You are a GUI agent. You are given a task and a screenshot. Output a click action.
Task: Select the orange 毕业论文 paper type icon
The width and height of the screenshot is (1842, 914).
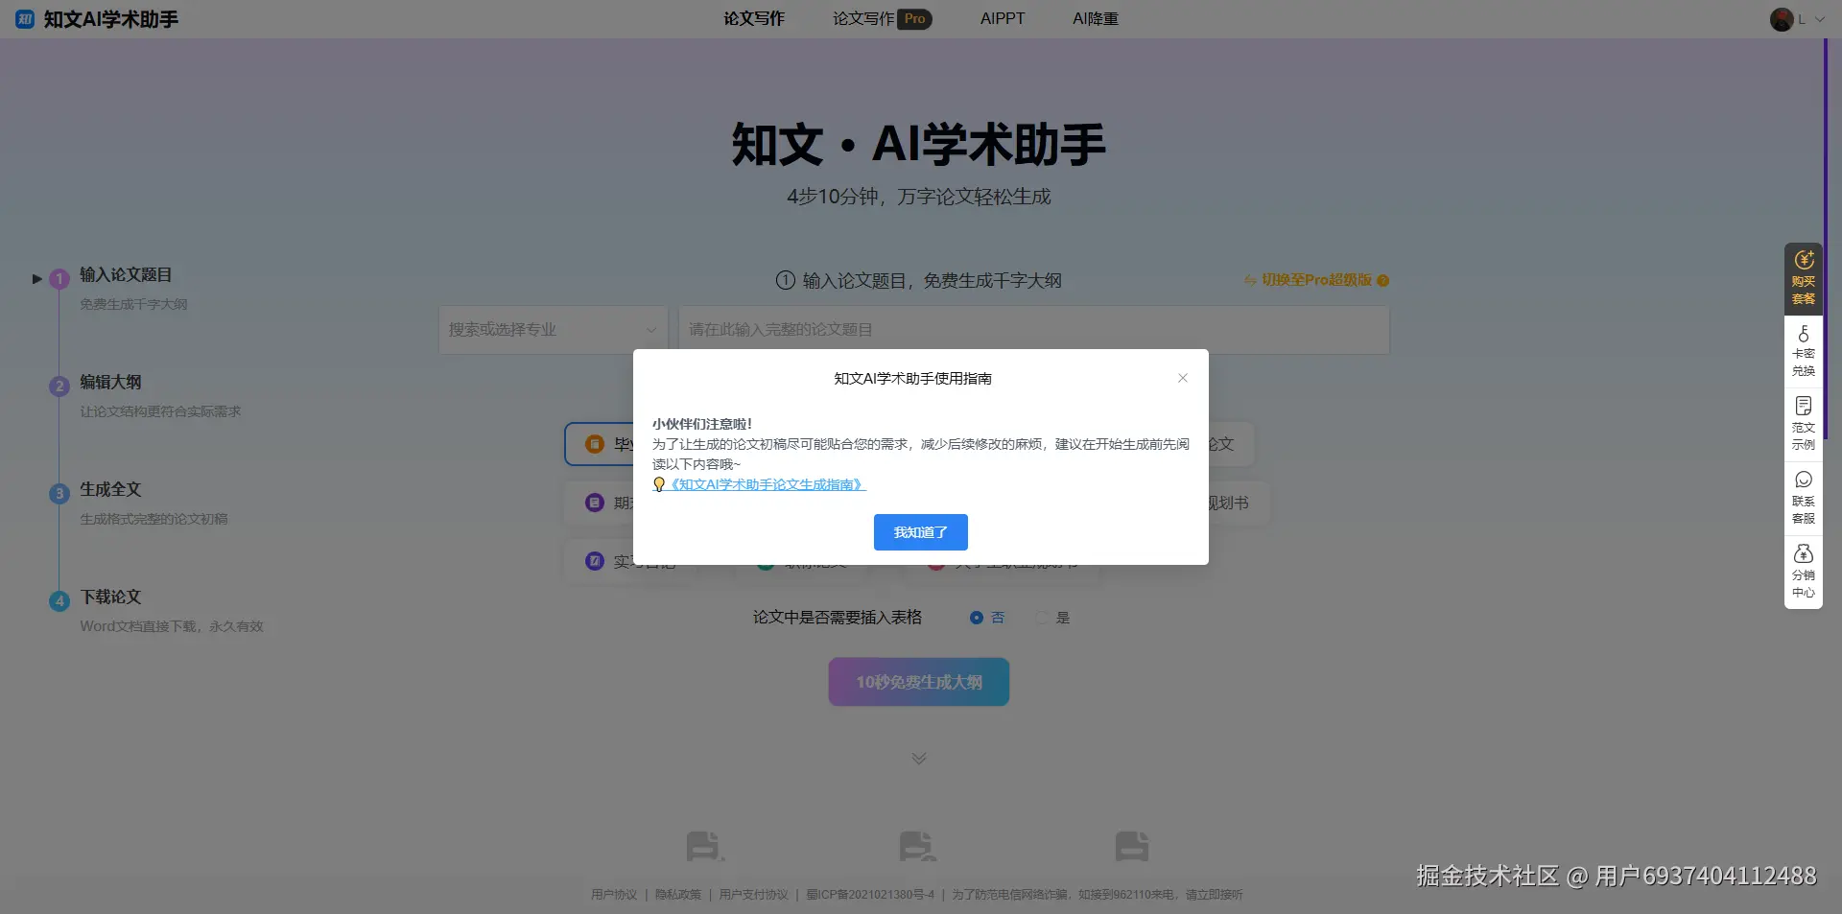(593, 444)
